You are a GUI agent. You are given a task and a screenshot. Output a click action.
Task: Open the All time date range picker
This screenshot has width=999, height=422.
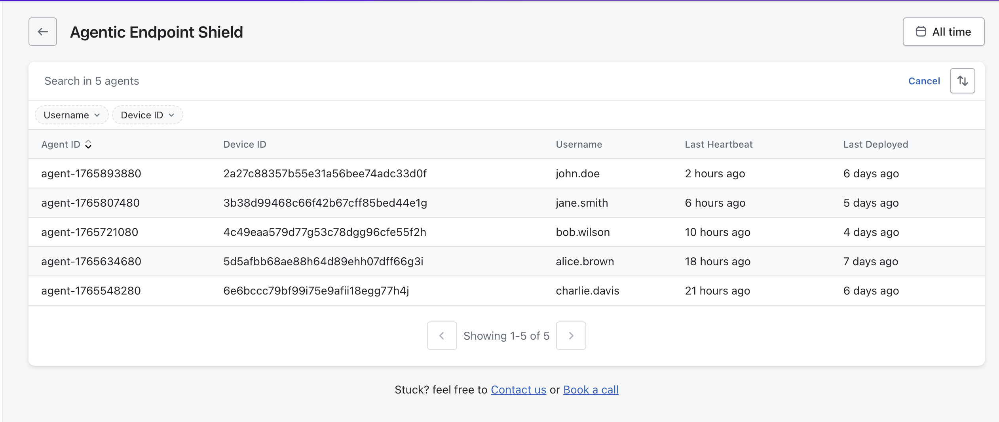(x=943, y=32)
